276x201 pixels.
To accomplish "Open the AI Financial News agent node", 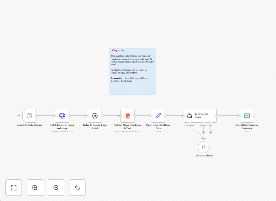I will [200, 116].
